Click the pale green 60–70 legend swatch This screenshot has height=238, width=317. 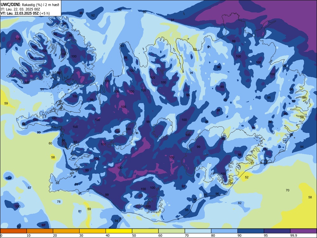tap(171, 231)
